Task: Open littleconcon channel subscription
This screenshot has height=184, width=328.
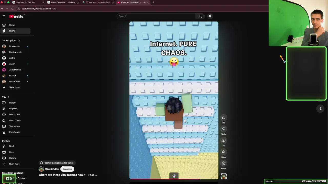Action: click(x=15, y=46)
